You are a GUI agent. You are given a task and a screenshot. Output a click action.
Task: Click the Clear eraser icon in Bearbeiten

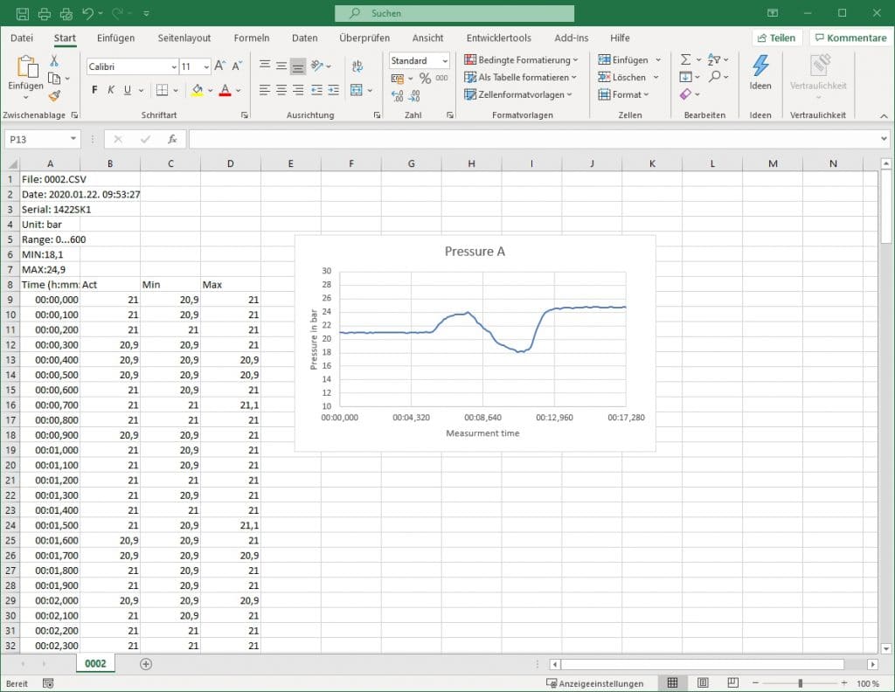[685, 93]
